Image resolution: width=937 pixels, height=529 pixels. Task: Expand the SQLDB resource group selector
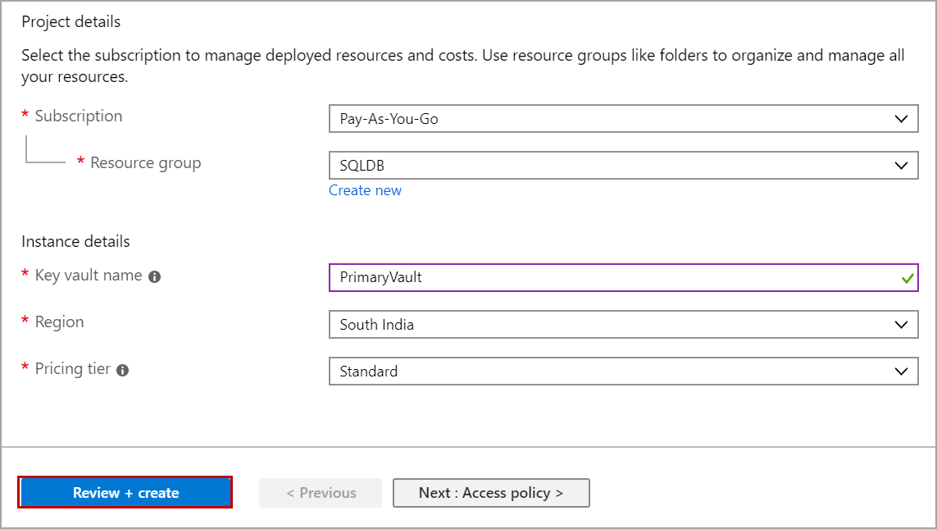tap(623, 165)
